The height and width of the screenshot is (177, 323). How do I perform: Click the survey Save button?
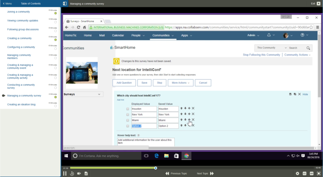(144, 83)
